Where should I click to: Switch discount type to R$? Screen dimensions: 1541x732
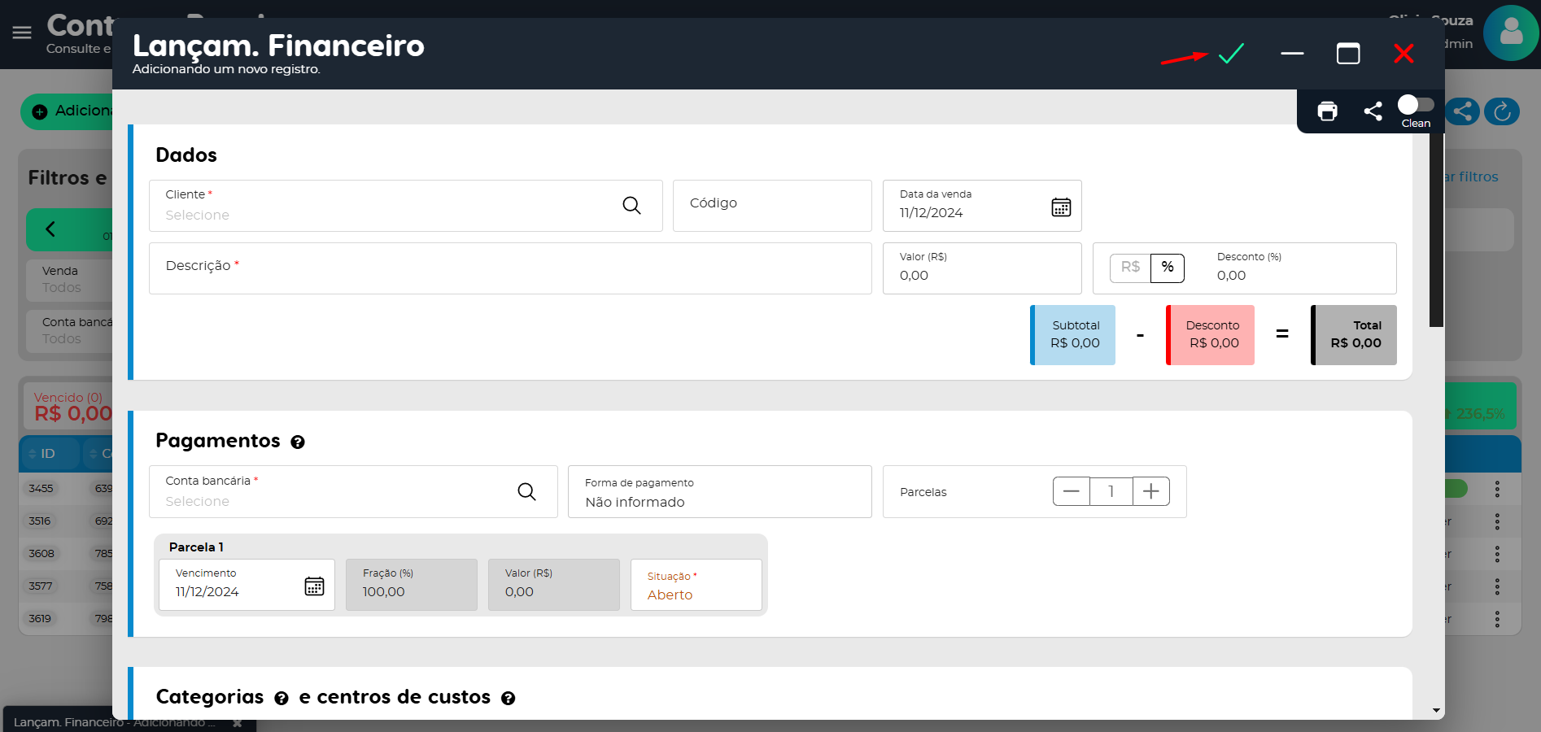pyautogui.click(x=1130, y=268)
